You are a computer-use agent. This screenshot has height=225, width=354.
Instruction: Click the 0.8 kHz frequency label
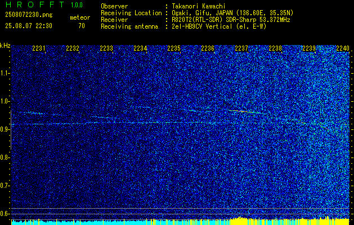click(5, 157)
